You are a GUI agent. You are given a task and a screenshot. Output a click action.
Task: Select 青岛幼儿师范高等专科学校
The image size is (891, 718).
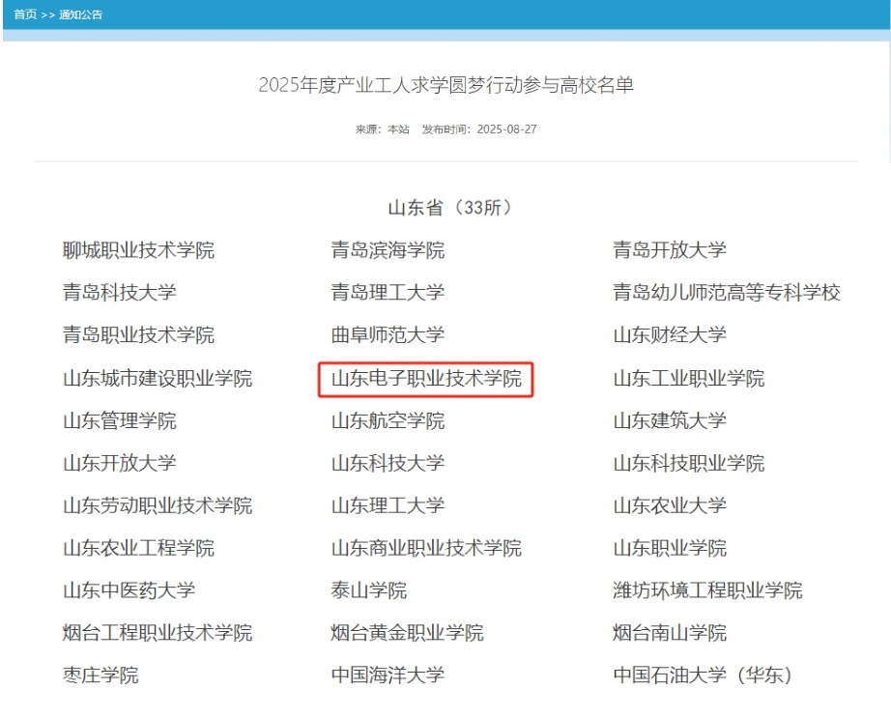(x=726, y=293)
